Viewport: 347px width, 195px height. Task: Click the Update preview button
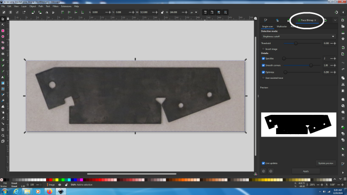tap(326, 163)
